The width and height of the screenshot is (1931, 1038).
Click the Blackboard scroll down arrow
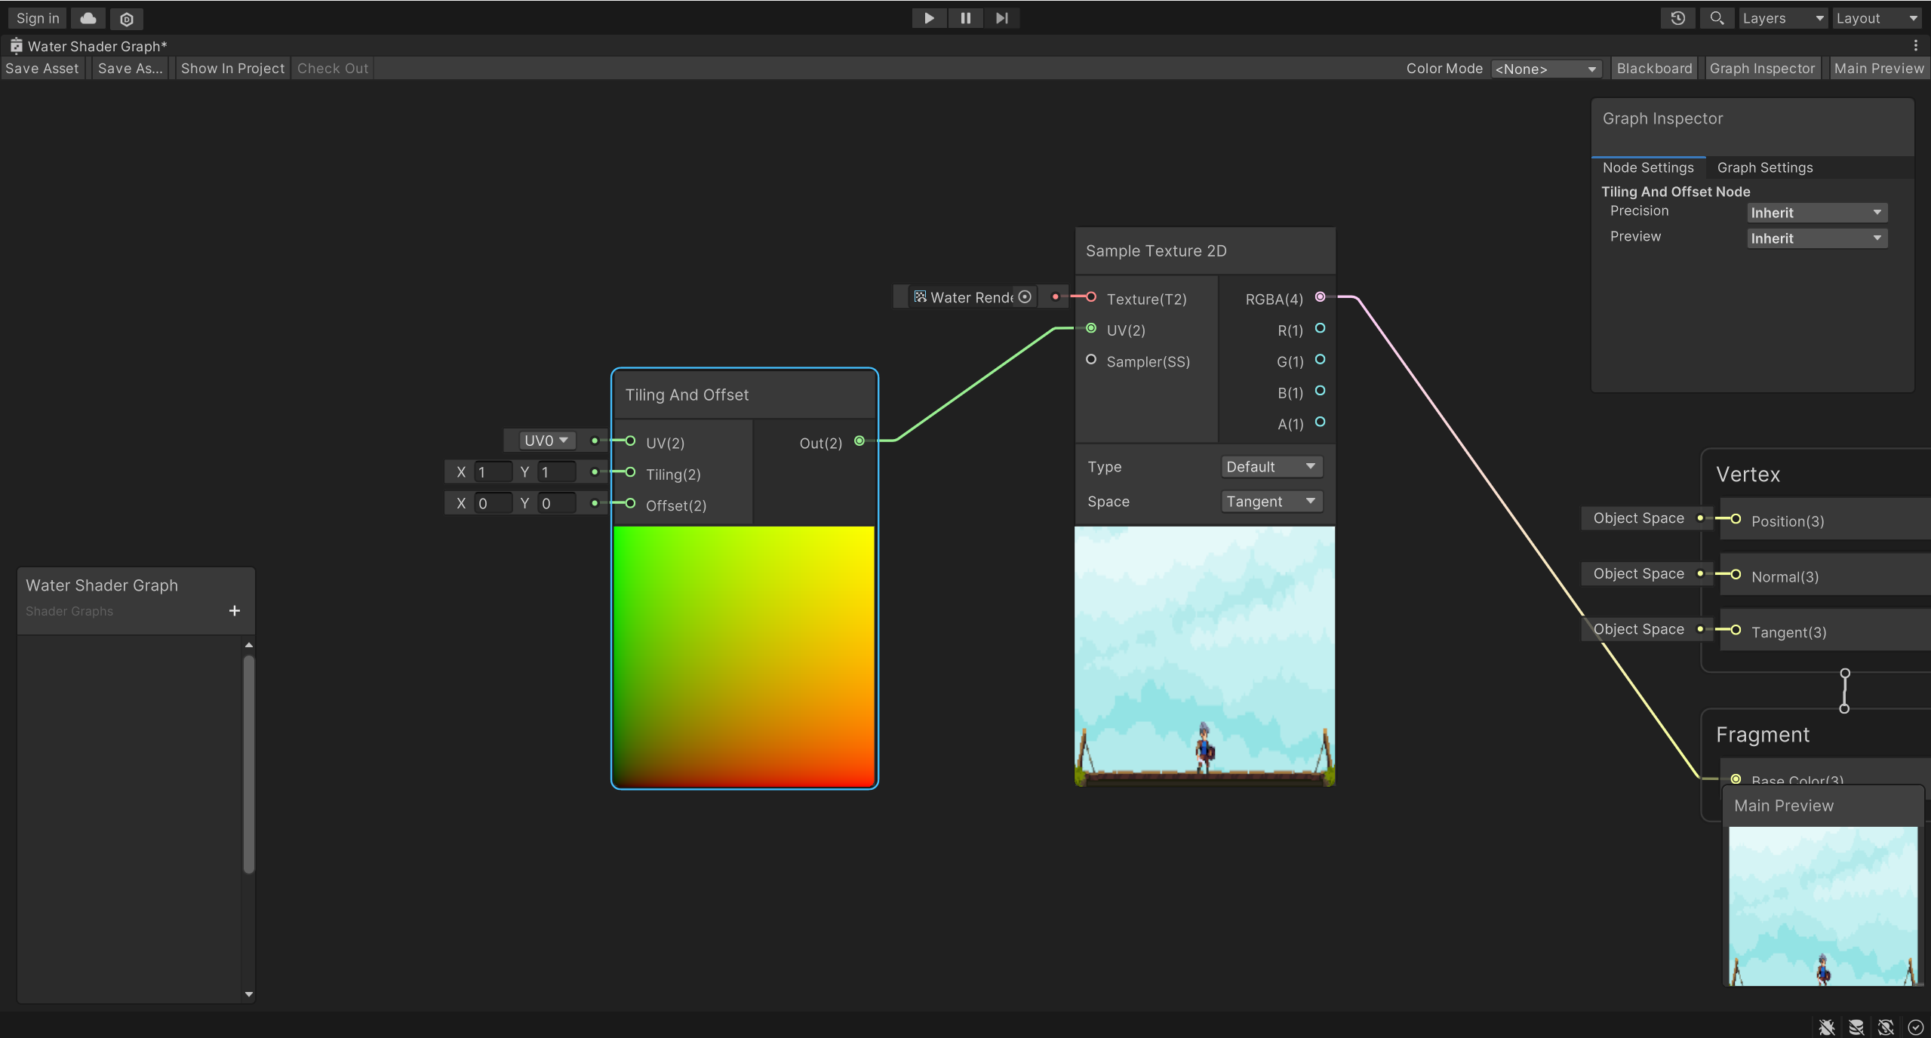249,994
